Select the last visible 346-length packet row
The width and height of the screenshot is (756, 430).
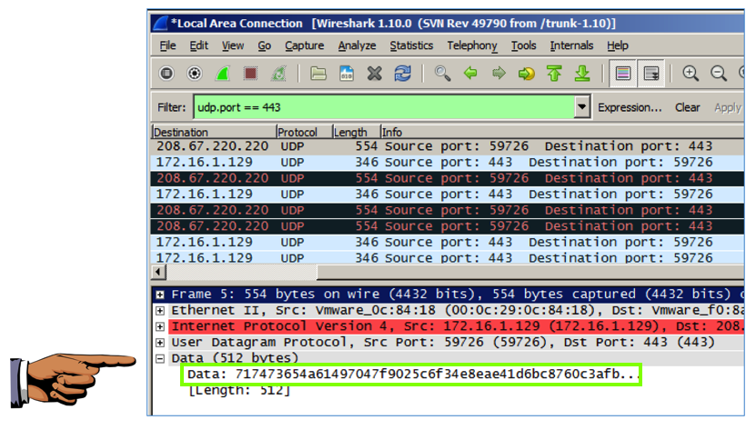tap(448, 257)
